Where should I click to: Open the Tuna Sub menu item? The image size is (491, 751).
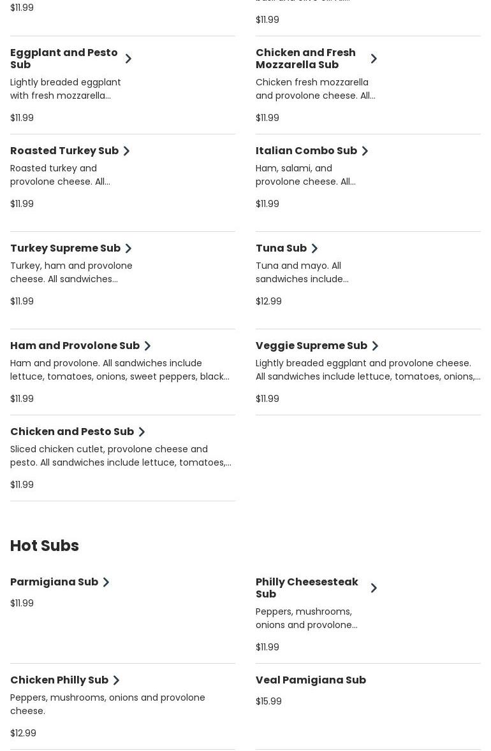click(x=281, y=248)
